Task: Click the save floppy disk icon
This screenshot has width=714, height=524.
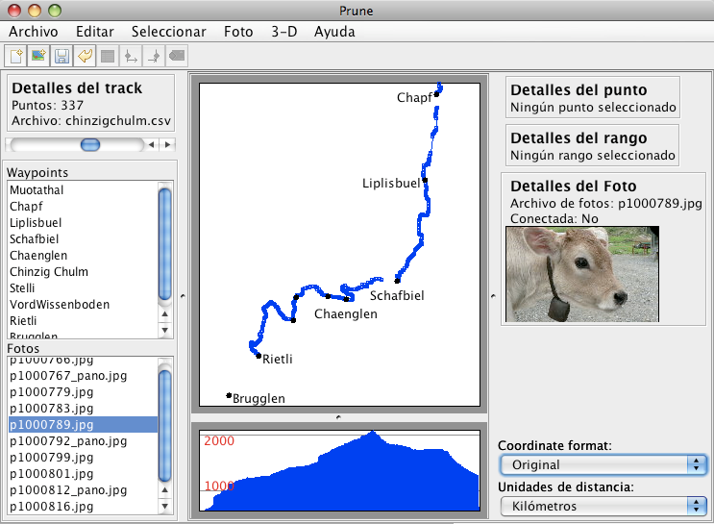Action: click(62, 57)
